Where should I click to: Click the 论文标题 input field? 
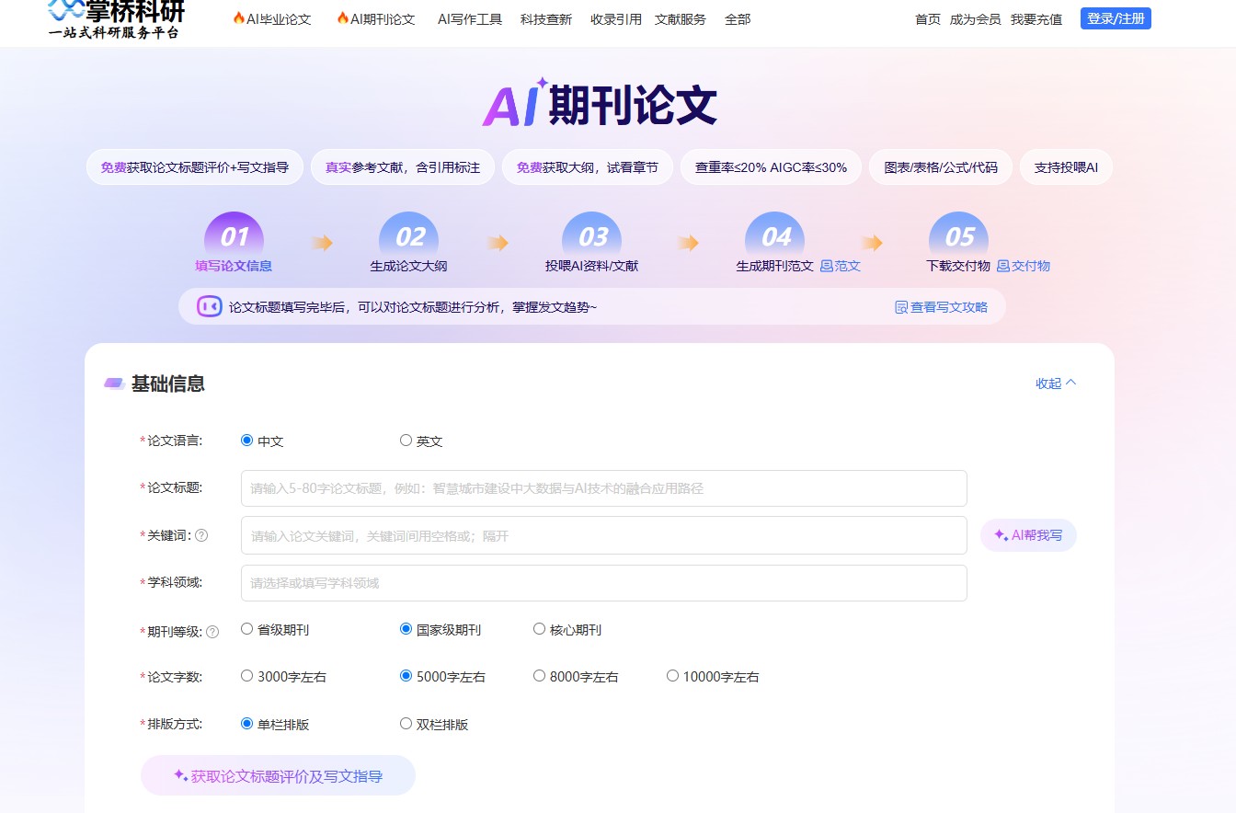point(603,488)
